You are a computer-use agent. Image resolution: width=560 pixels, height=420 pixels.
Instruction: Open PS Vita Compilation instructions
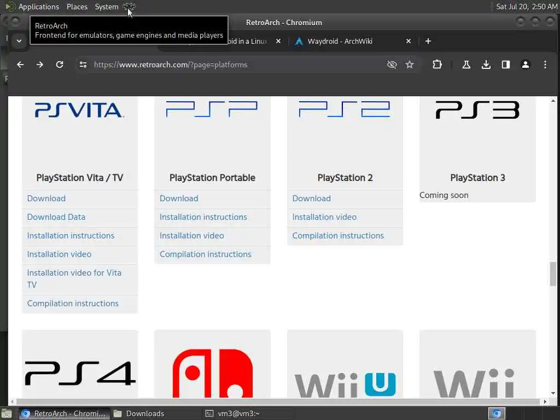click(x=73, y=304)
